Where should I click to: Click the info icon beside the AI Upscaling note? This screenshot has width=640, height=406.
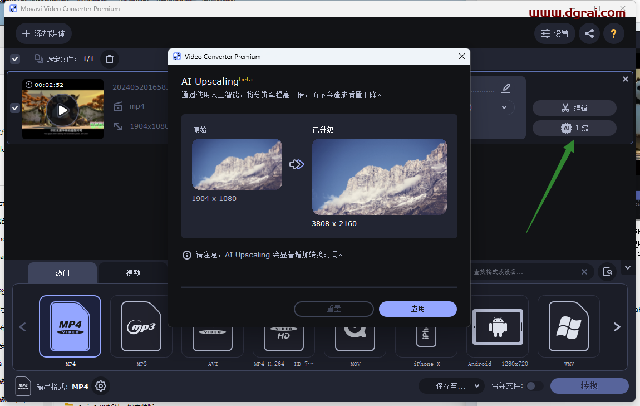coord(187,255)
